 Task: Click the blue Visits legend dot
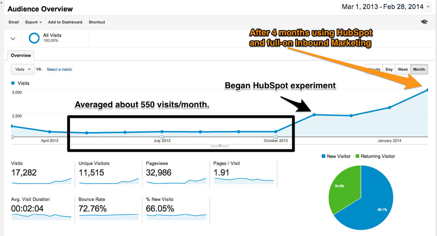(x=13, y=83)
